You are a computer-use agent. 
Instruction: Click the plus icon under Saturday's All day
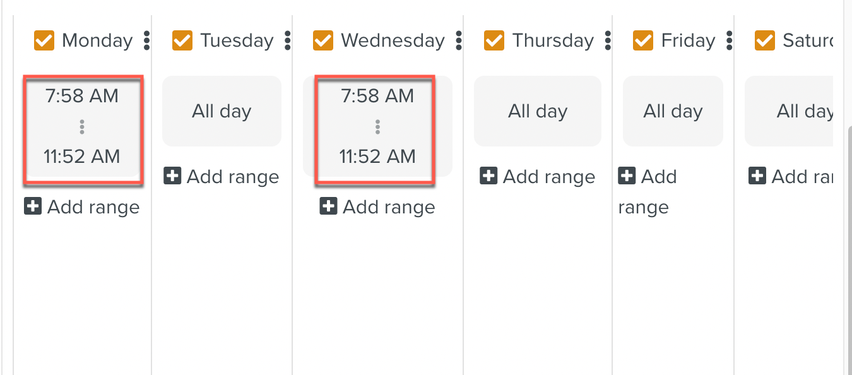pos(757,176)
